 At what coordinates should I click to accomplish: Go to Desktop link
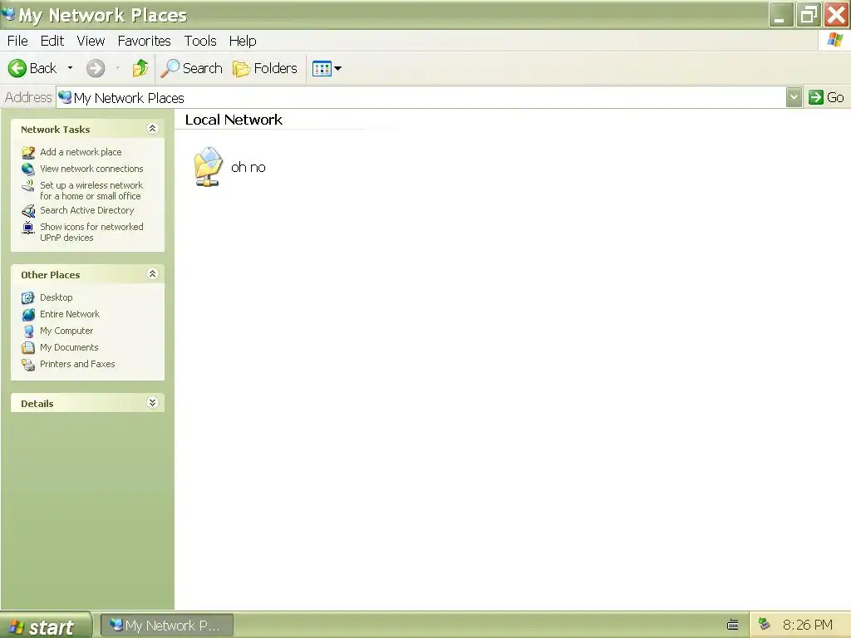pyautogui.click(x=57, y=297)
